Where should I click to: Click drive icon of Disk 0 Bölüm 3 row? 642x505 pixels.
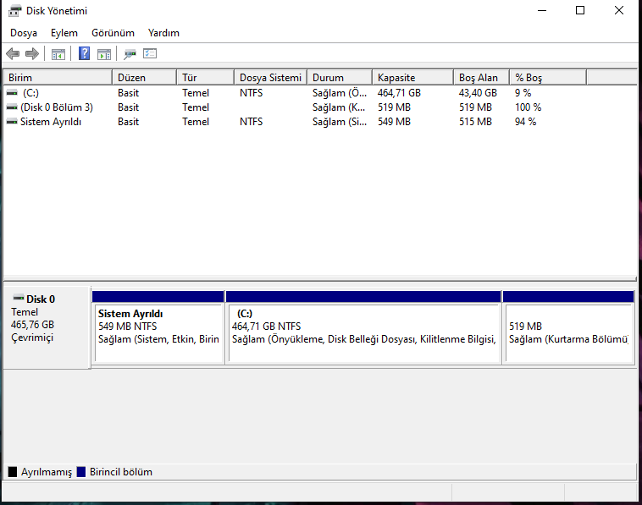(13, 107)
